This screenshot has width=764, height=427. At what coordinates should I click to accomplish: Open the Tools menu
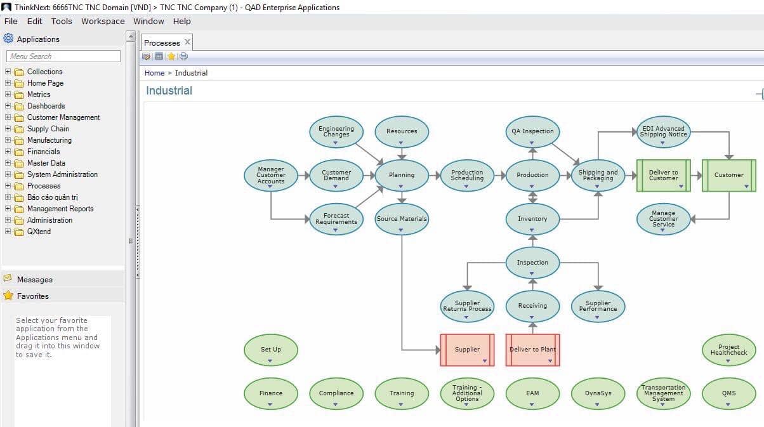pyautogui.click(x=62, y=21)
